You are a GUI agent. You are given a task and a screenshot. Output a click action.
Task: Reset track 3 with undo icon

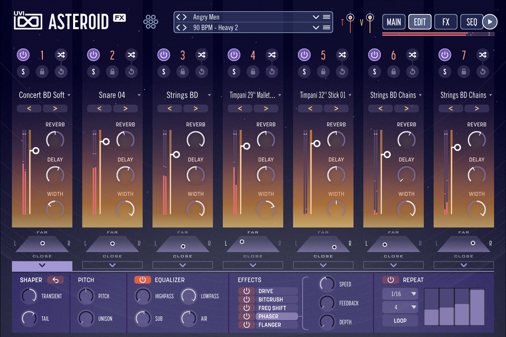(x=202, y=72)
